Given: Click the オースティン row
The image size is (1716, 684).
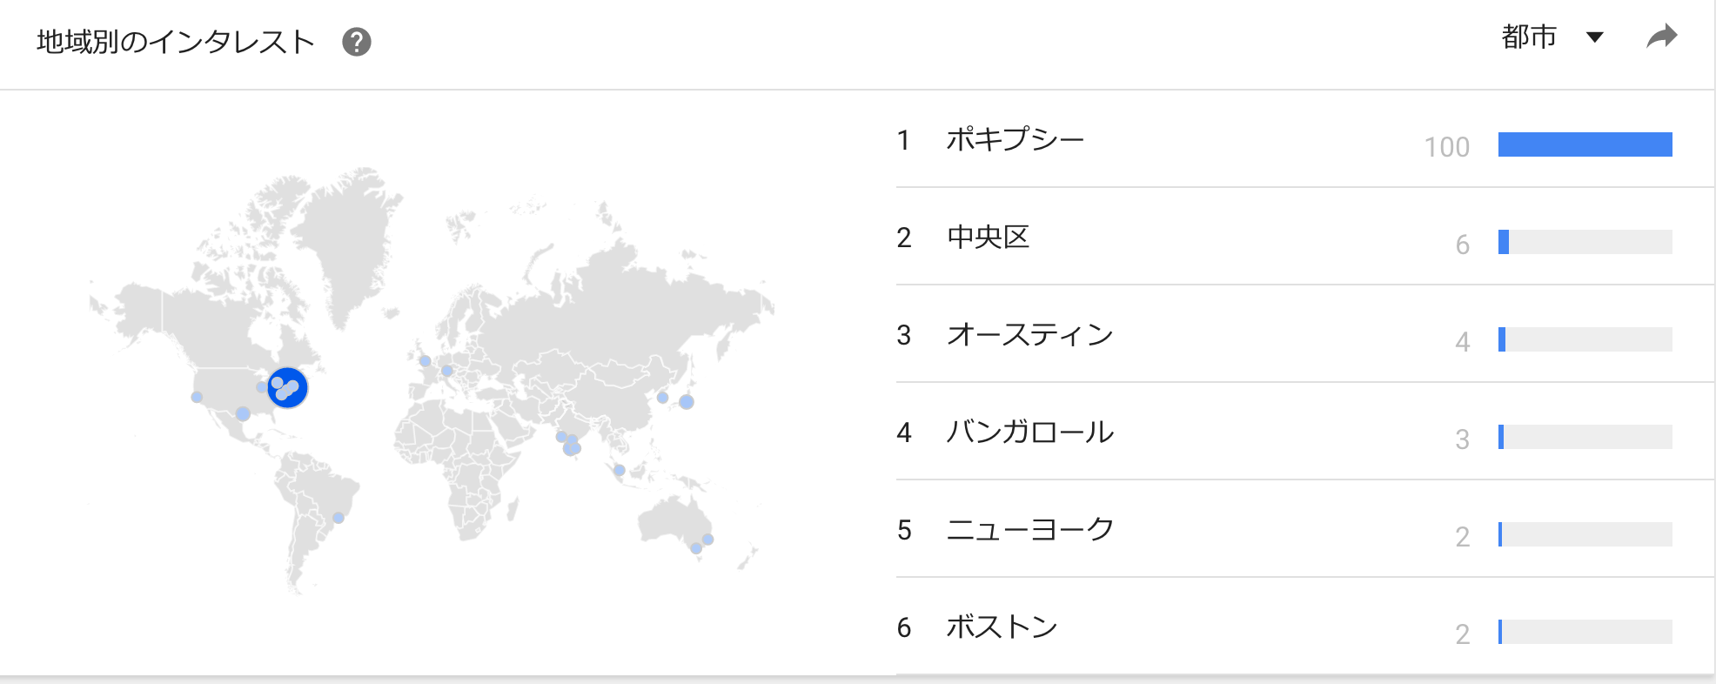Looking at the screenshot, I should coord(1029,334).
